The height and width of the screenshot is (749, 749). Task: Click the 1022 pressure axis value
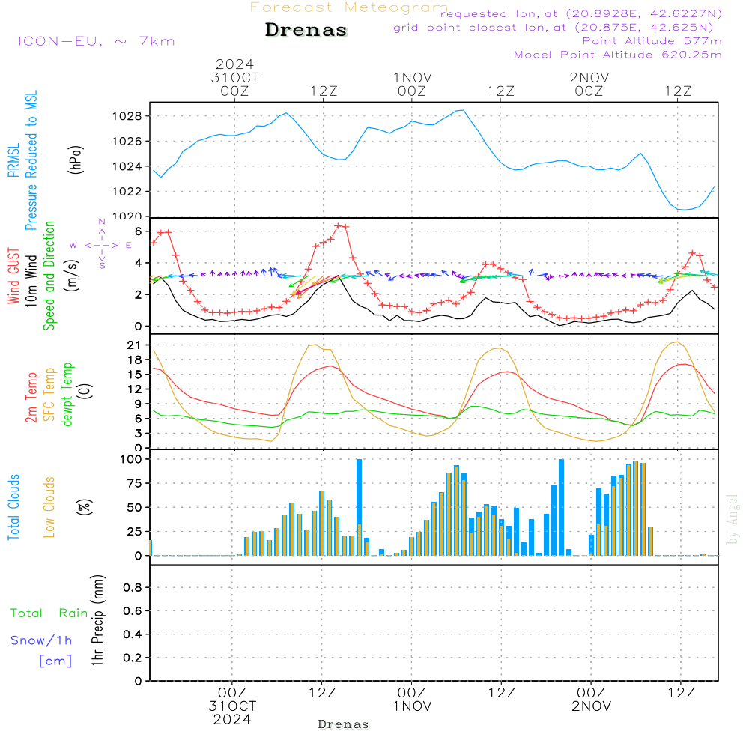[127, 192]
